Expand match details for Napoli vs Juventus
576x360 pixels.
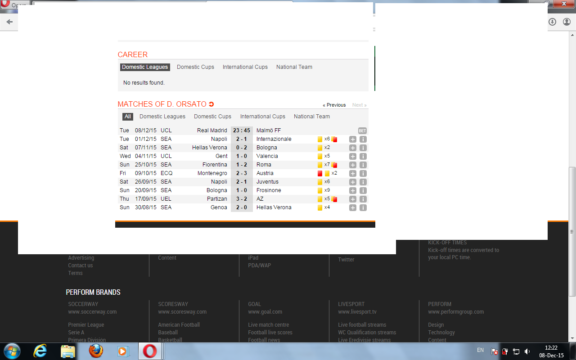353,182
